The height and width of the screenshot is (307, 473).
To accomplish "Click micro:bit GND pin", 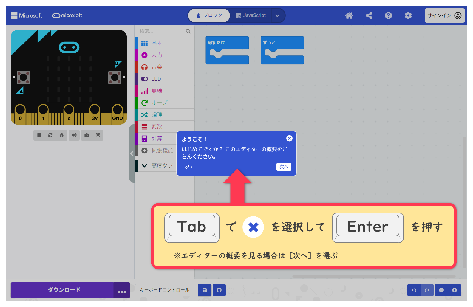I will tap(118, 114).
